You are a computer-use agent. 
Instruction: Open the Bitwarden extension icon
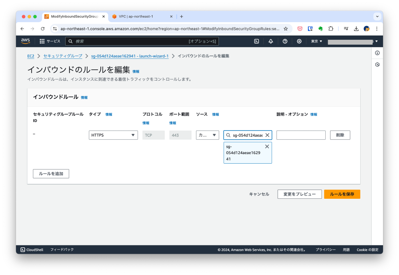(310, 29)
